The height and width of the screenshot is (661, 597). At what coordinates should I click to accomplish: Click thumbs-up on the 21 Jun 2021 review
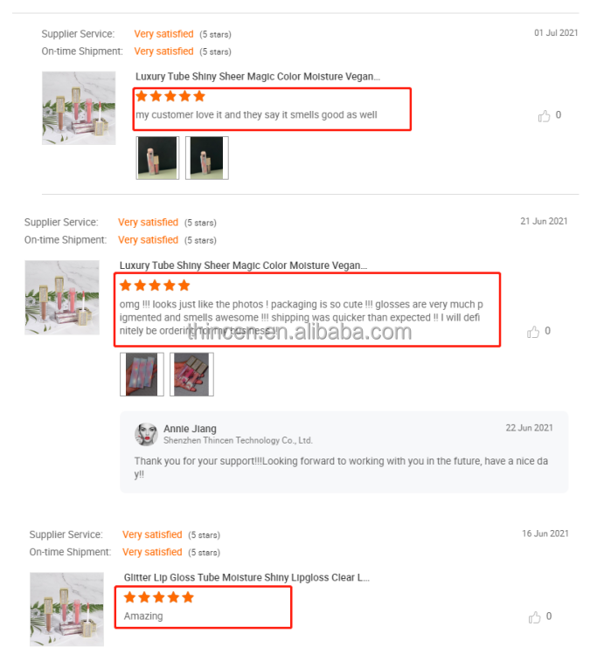(x=533, y=332)
